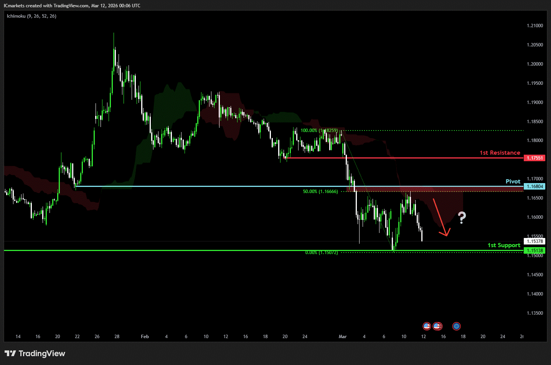Click the second US flag event icon
The height and width of the screenshot is (365, 551).
click(437, 326)
